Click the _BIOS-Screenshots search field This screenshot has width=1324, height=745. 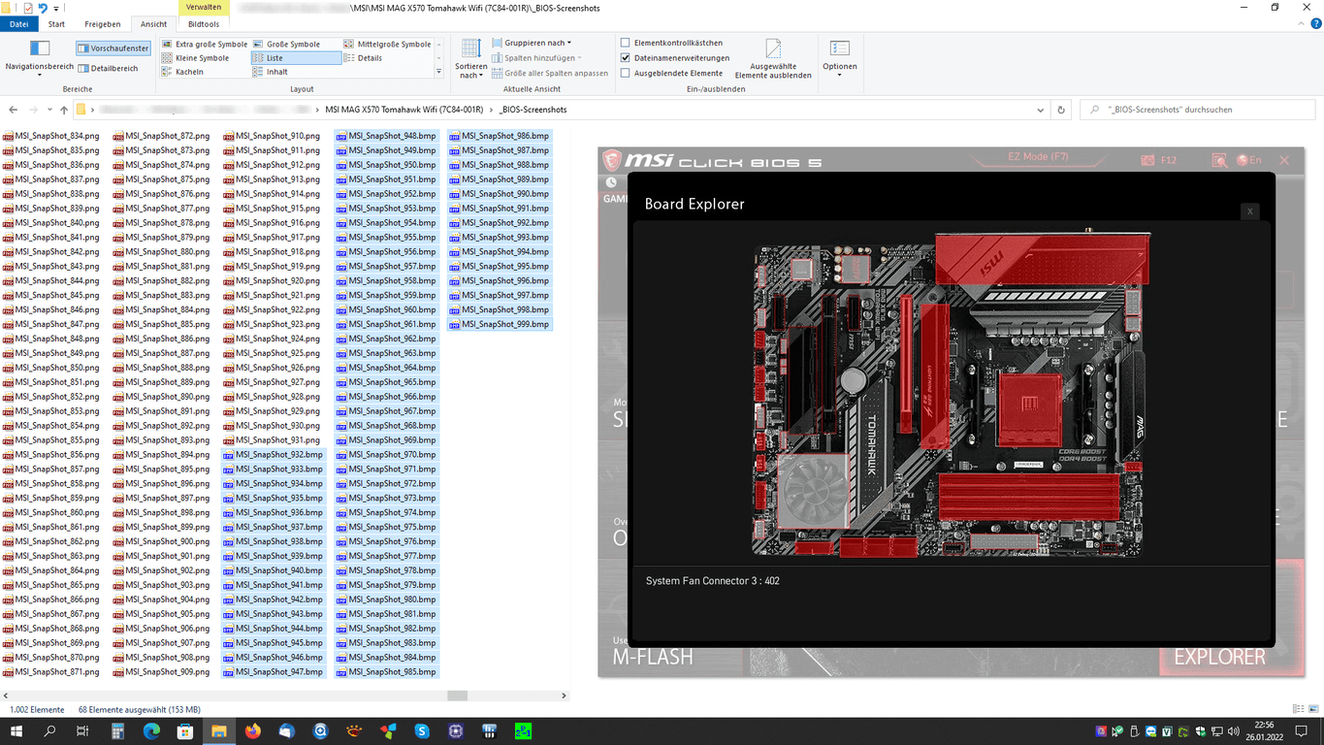(1200, 110)
